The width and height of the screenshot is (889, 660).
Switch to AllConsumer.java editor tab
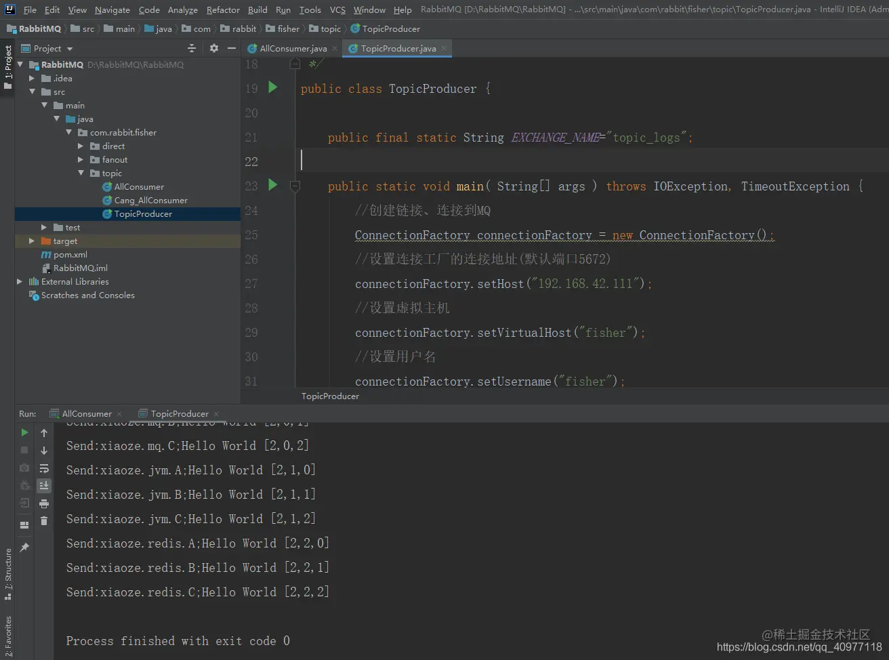coord(293,49)
